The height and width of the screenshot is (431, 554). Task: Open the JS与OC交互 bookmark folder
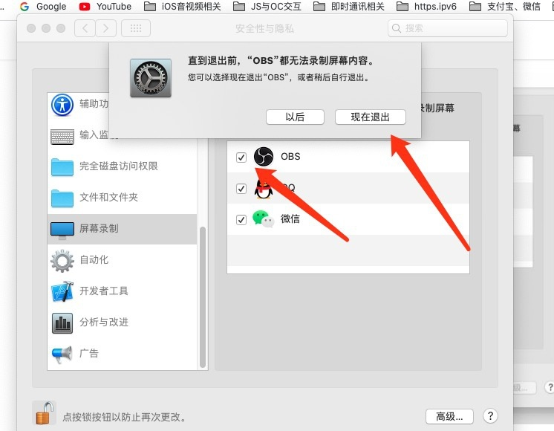tap(267, 7)
